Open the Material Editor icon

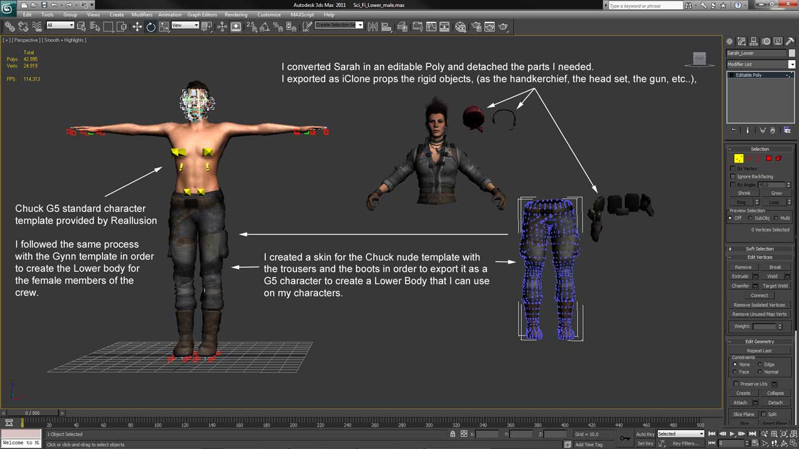point(461,26)
